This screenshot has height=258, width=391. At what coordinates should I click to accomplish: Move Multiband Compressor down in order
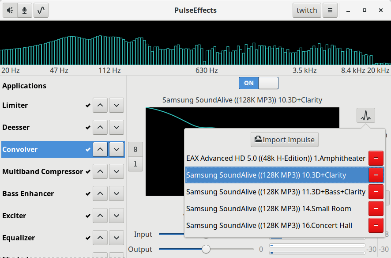click(117, 171)
